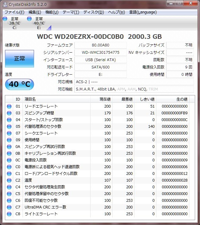Click the top 使用時間 value 0 時間
This screenshot has width=200, height=225.
pyautogui.click(x=180, y=75)
